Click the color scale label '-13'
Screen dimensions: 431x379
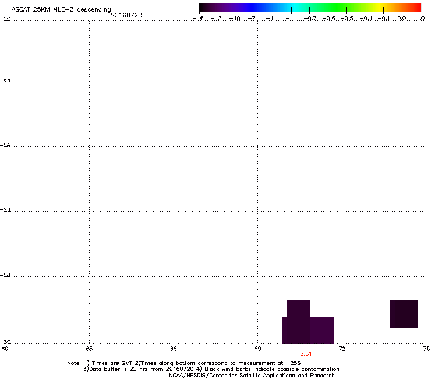[x=216, y=19]
